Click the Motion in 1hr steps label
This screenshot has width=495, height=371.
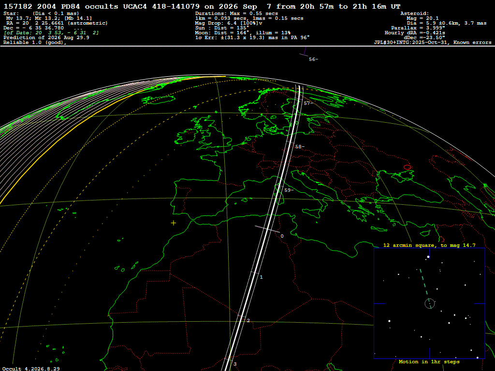point(429,361)
